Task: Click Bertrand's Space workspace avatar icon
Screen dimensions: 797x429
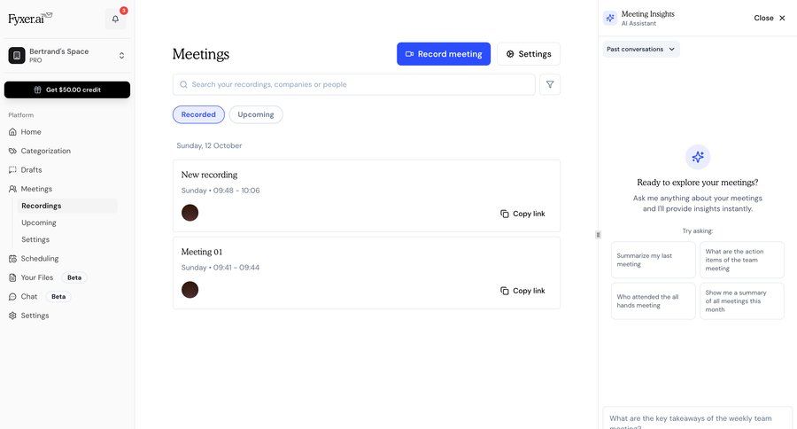Action: (17, 56)
